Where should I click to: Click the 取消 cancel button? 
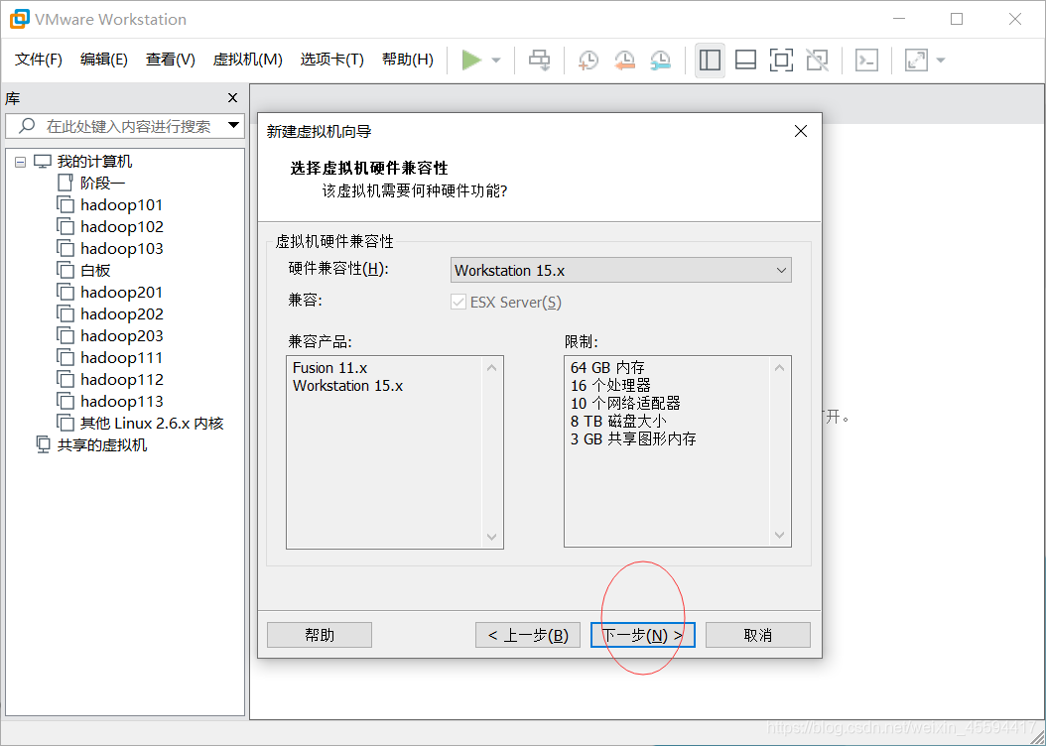pos(758,635)
